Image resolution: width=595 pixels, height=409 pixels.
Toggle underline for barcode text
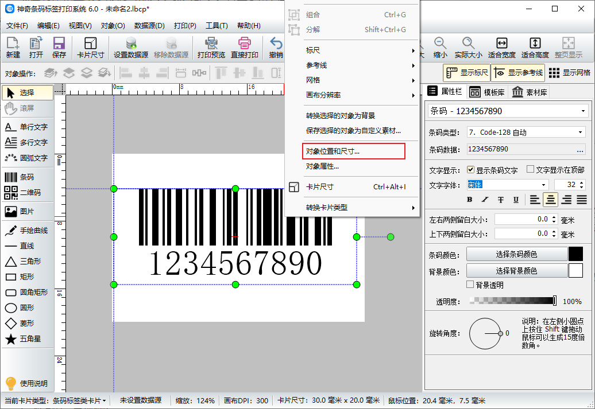coord(516,200)
